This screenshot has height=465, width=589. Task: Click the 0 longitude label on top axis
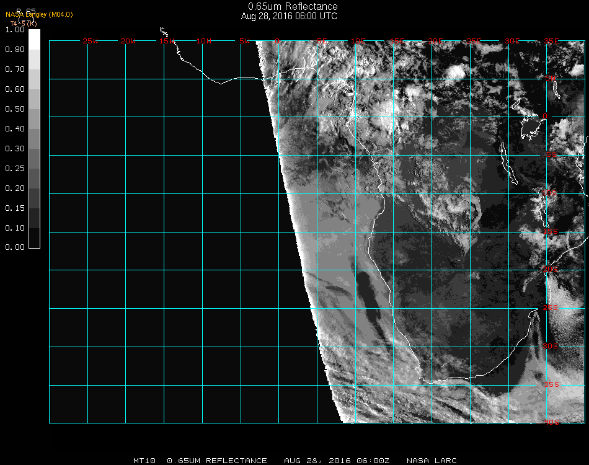tap(277, 41)
